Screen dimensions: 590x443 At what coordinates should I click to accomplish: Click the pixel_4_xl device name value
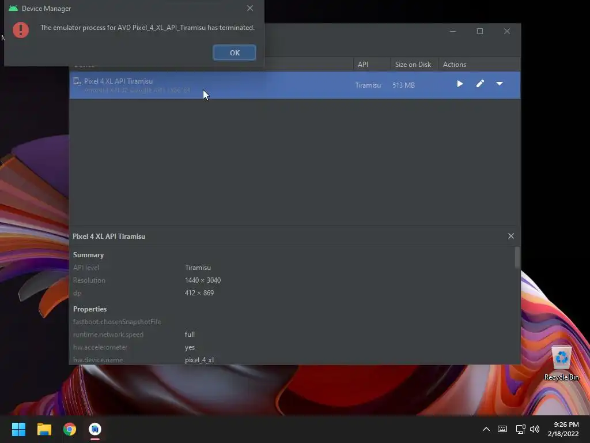(x=199, y=360)
